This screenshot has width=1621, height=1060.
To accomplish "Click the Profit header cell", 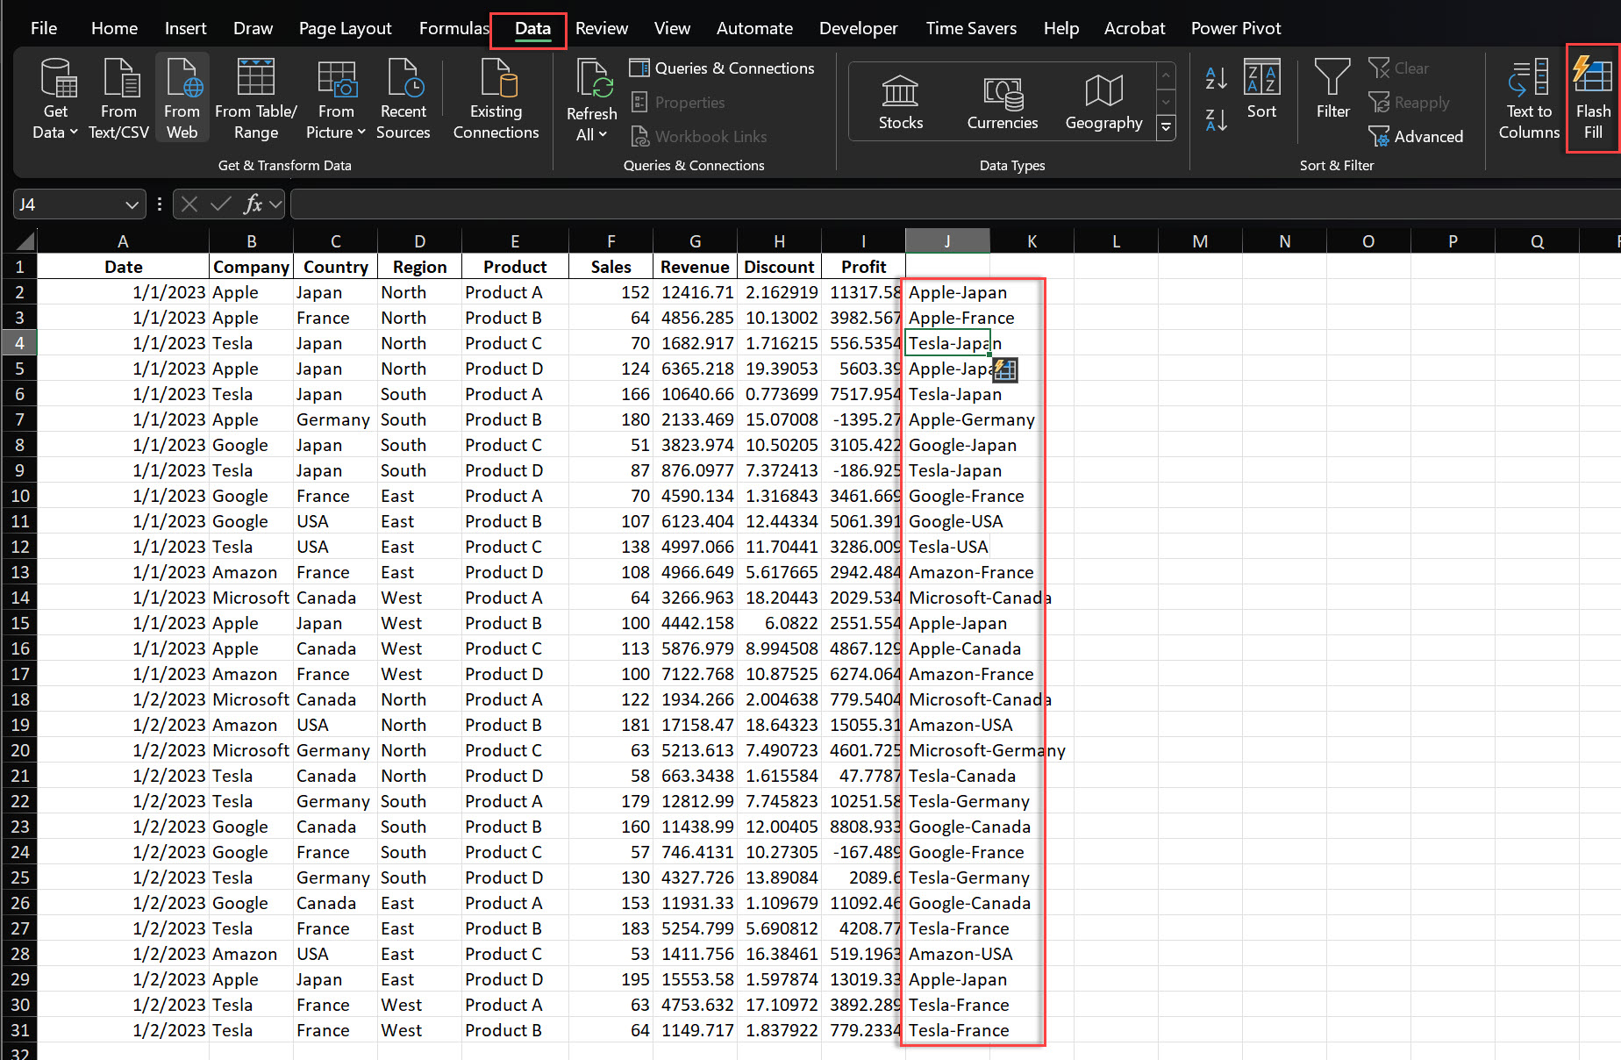I will (x=863, y=267).
